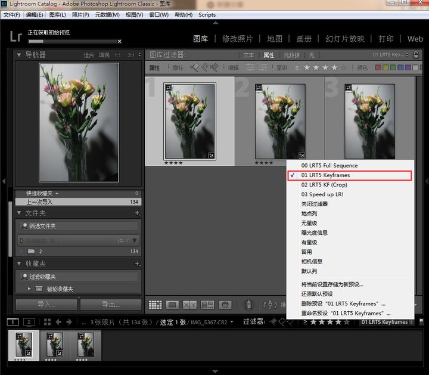
Task: Expand the Smart Collections set
Action: pyautogui.click(x=29, y=289)
